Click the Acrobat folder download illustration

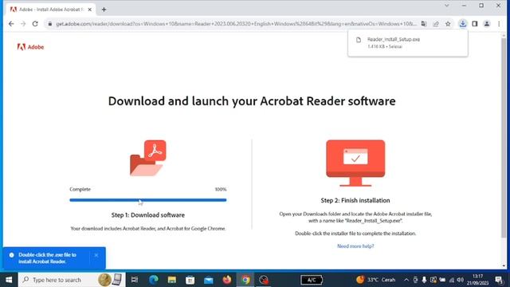148,158
